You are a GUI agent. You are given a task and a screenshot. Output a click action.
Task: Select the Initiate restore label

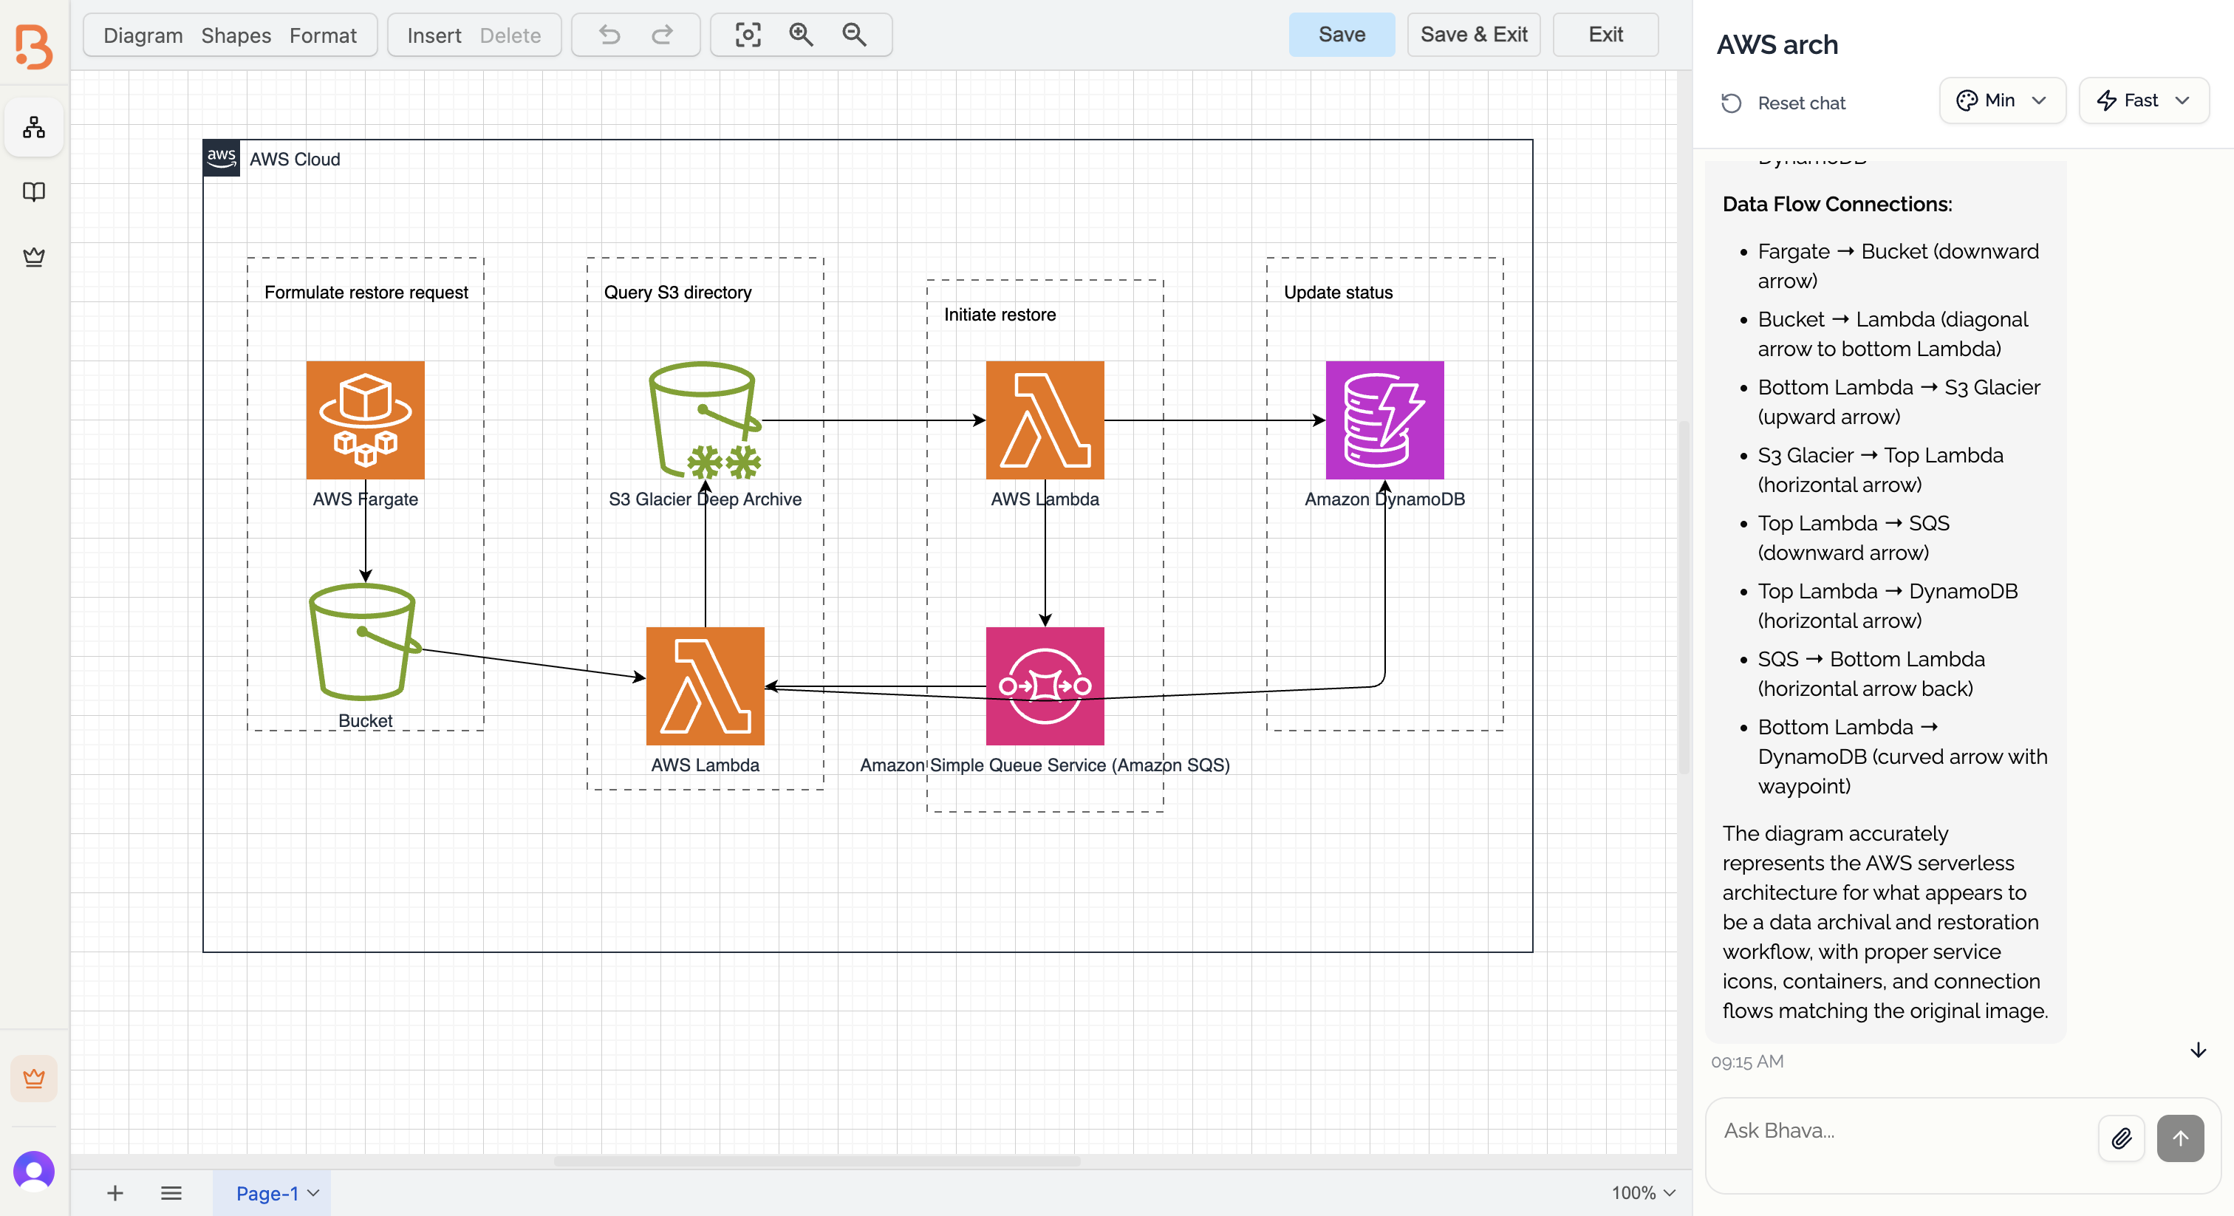[x=1000, y=315]
